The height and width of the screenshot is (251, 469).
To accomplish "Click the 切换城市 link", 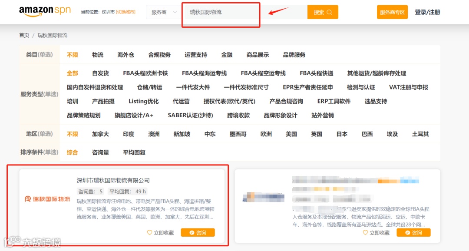I will (126, 12).
